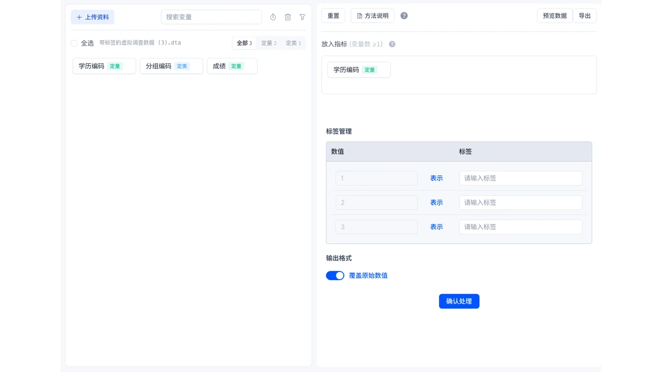
Task: Click the disabled value field showing 1
Action: click(376, 178)
